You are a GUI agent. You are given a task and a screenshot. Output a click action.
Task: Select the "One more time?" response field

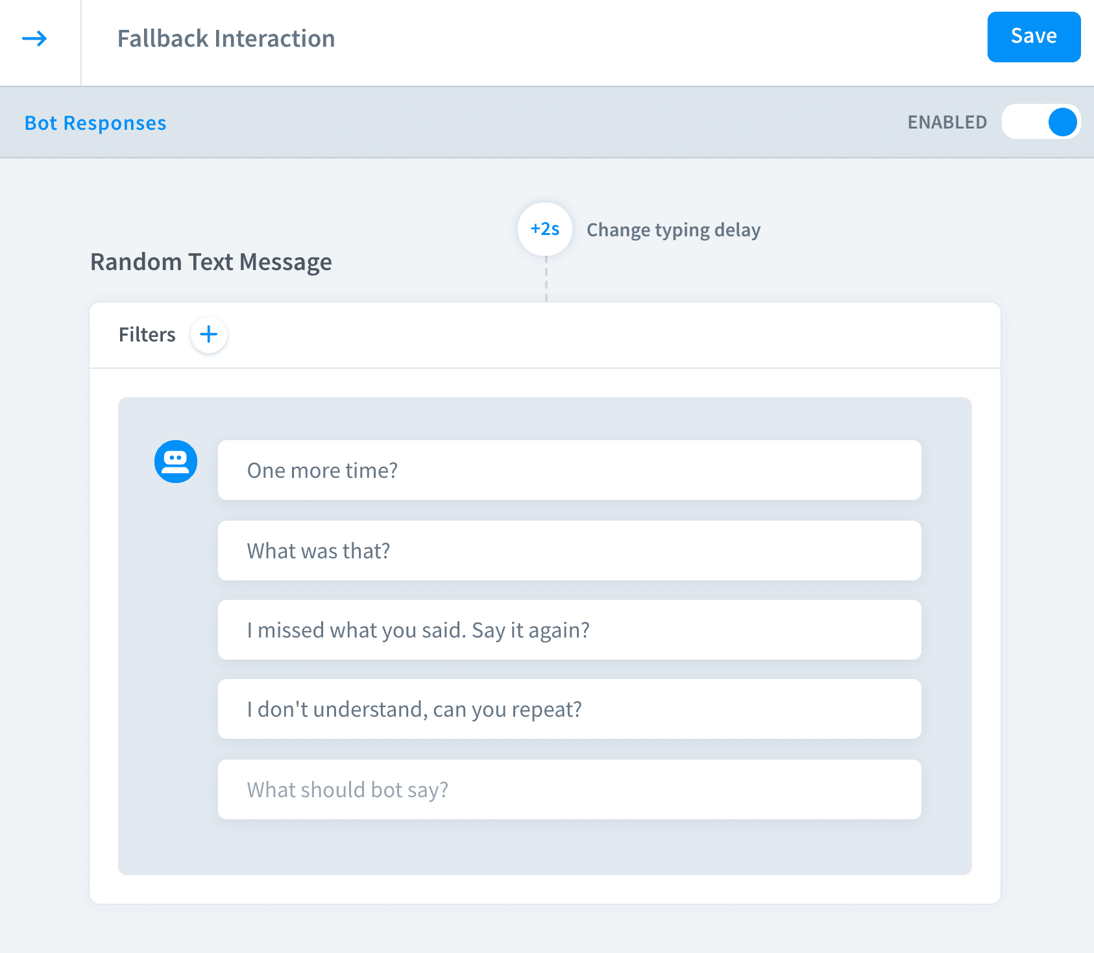569,470
